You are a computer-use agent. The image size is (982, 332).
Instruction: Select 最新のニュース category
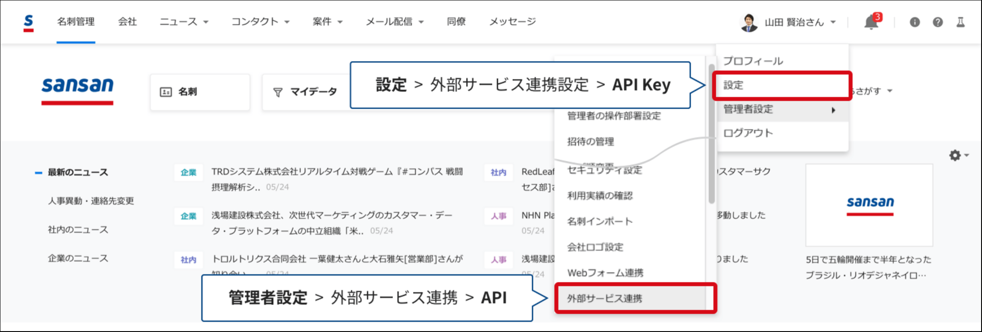tap(78, 172)
